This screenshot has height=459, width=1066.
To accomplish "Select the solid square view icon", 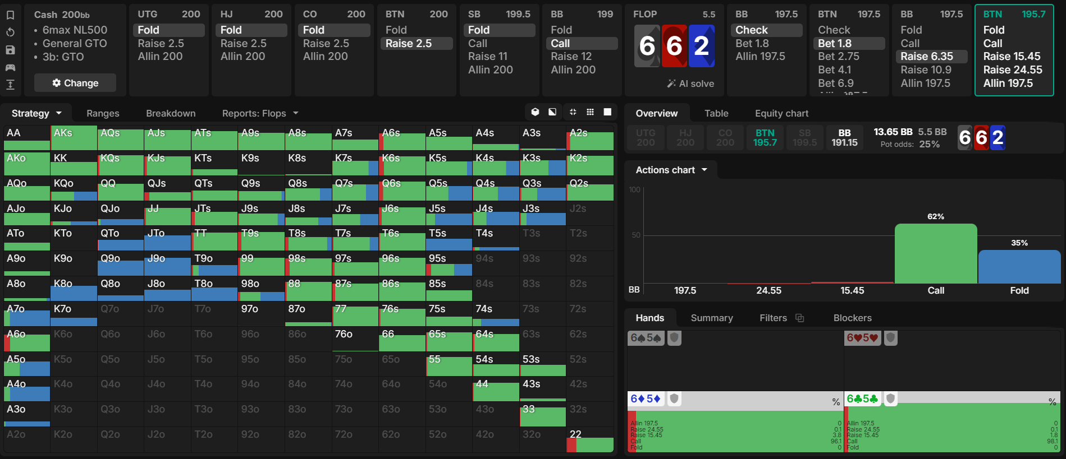I will click(607, 112).
